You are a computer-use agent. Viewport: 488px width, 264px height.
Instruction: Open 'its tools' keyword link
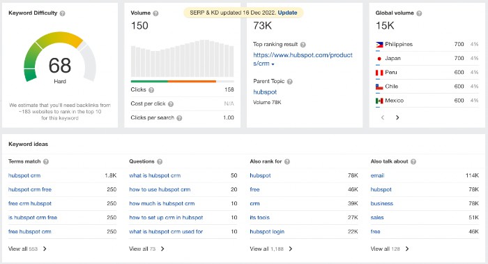259,218
